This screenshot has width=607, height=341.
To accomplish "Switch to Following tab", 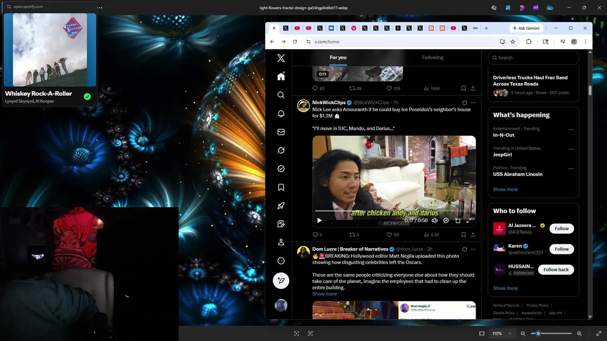I will pos(432,57).
